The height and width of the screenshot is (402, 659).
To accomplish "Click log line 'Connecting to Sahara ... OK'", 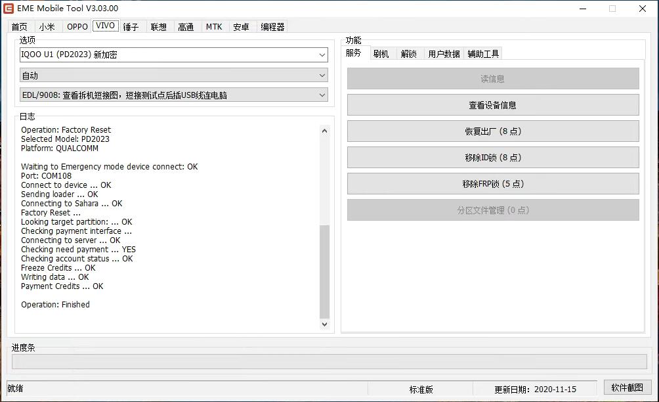I will coord(72,204).
